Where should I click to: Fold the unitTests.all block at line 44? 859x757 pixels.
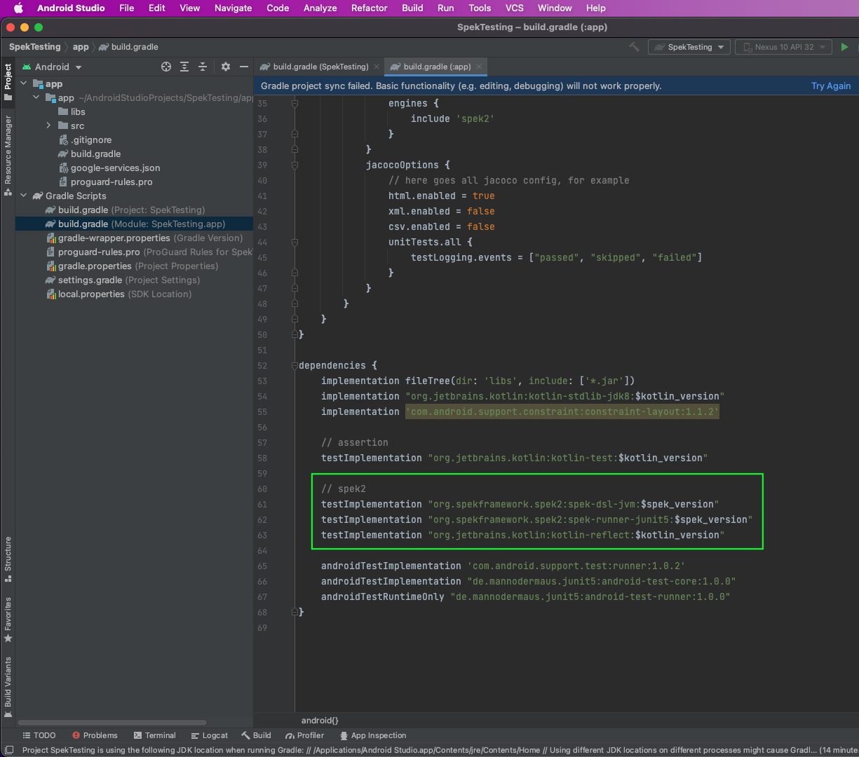pyautogui.click(x=295, y=242)
